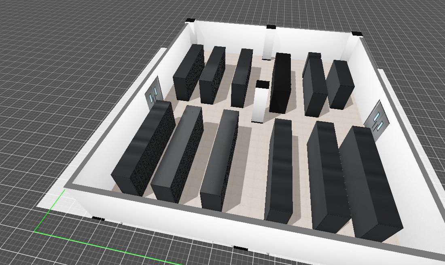
Task: Select the leftmost server rack in the back row
Action: 188,73
